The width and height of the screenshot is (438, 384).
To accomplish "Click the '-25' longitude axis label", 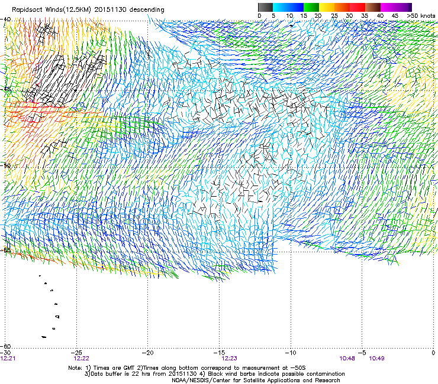I will point(76,353).
